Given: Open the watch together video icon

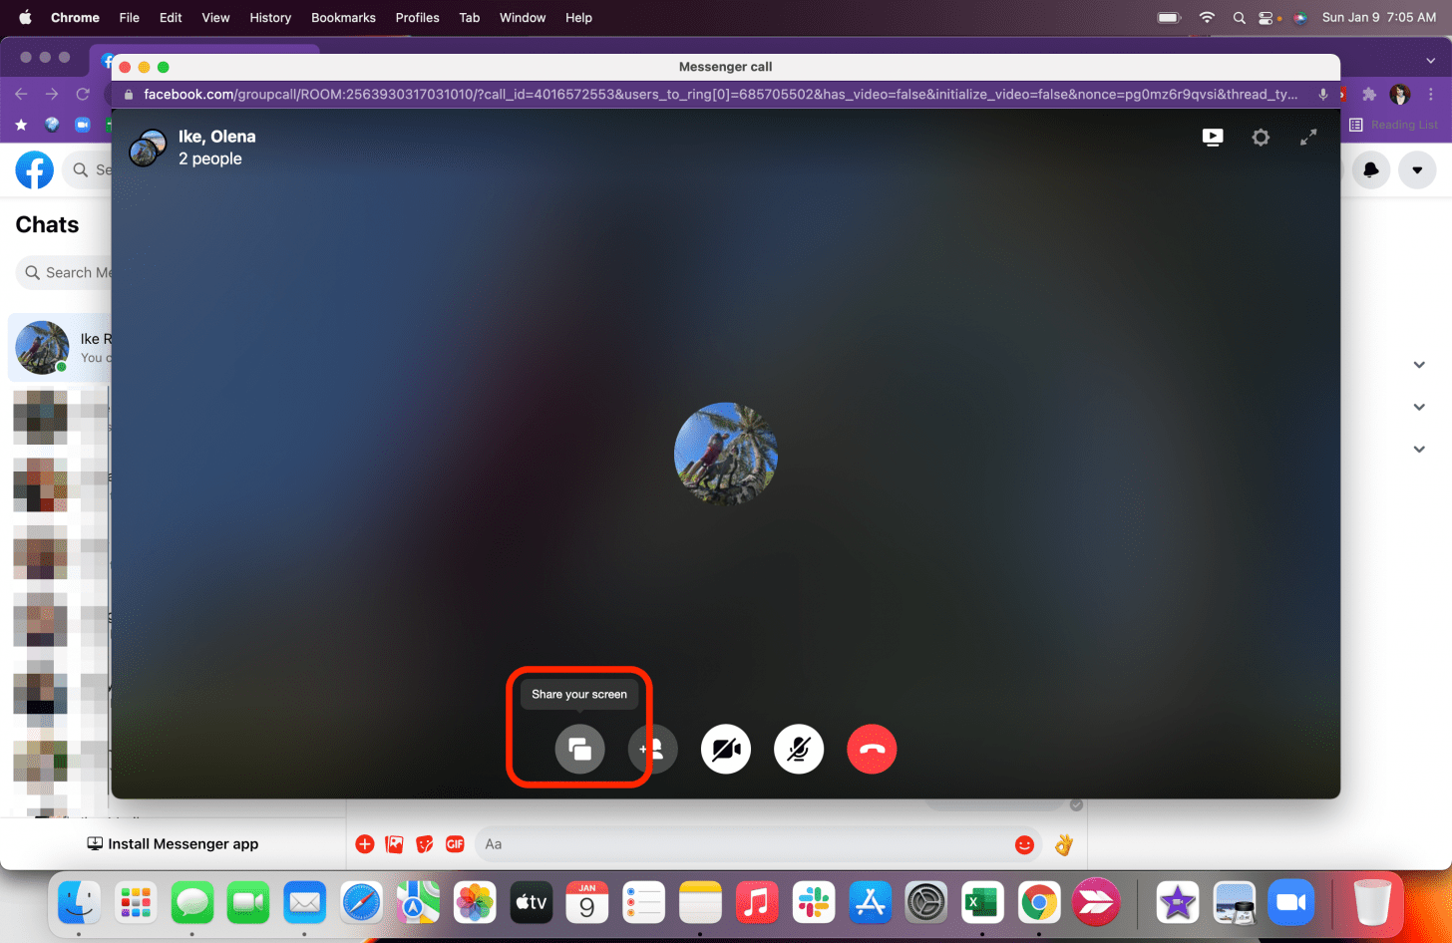Looking at the screenshot, I should coord(1213,138).
